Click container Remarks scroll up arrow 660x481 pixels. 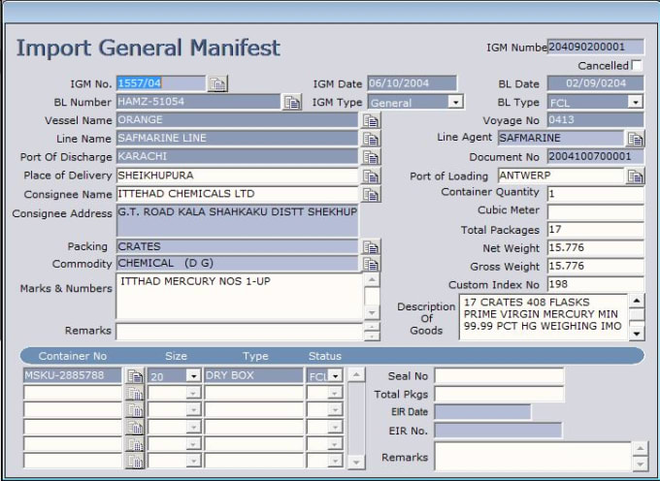pyautogui.click(x=641, y=448)
